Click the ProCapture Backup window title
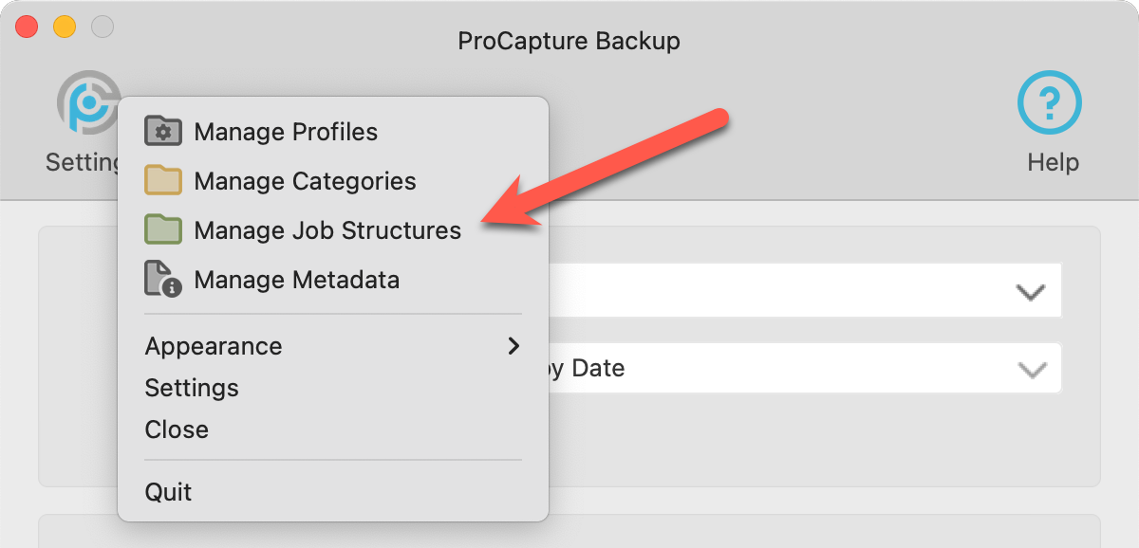Viewport: 1139px width, 548px height. pyautogui.click(x=569, y=41)
